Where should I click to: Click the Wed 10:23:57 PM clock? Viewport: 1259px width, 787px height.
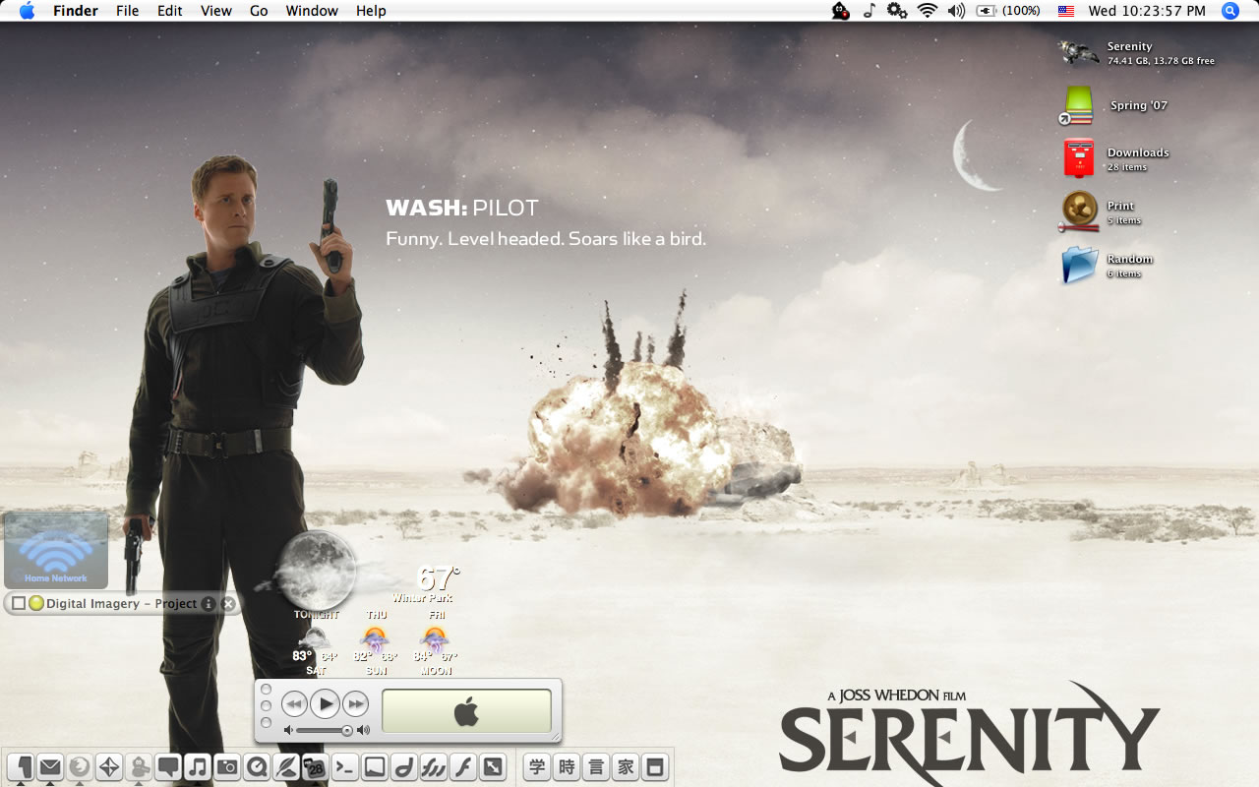click(x=1147, y=11)
